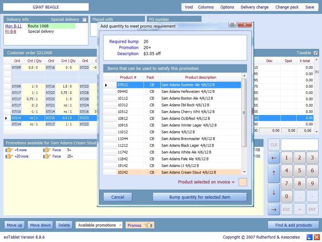Cancel the promo quantity dialog
The height and width of the screenshot is (242, 322).
coord(118,197)
